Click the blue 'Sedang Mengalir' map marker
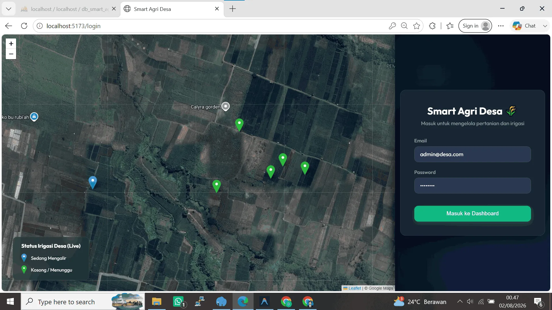 [93, 183]
